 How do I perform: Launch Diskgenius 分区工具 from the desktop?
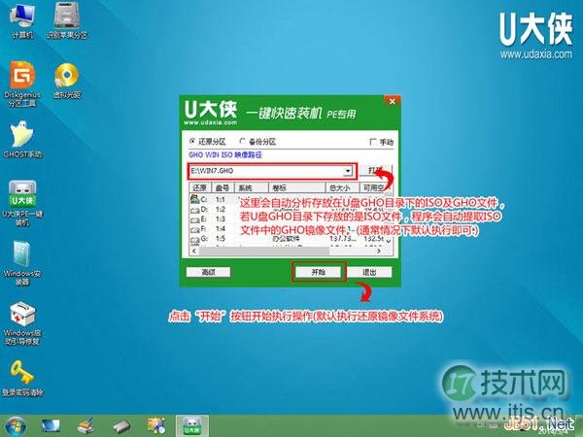[x=21, y=77]
